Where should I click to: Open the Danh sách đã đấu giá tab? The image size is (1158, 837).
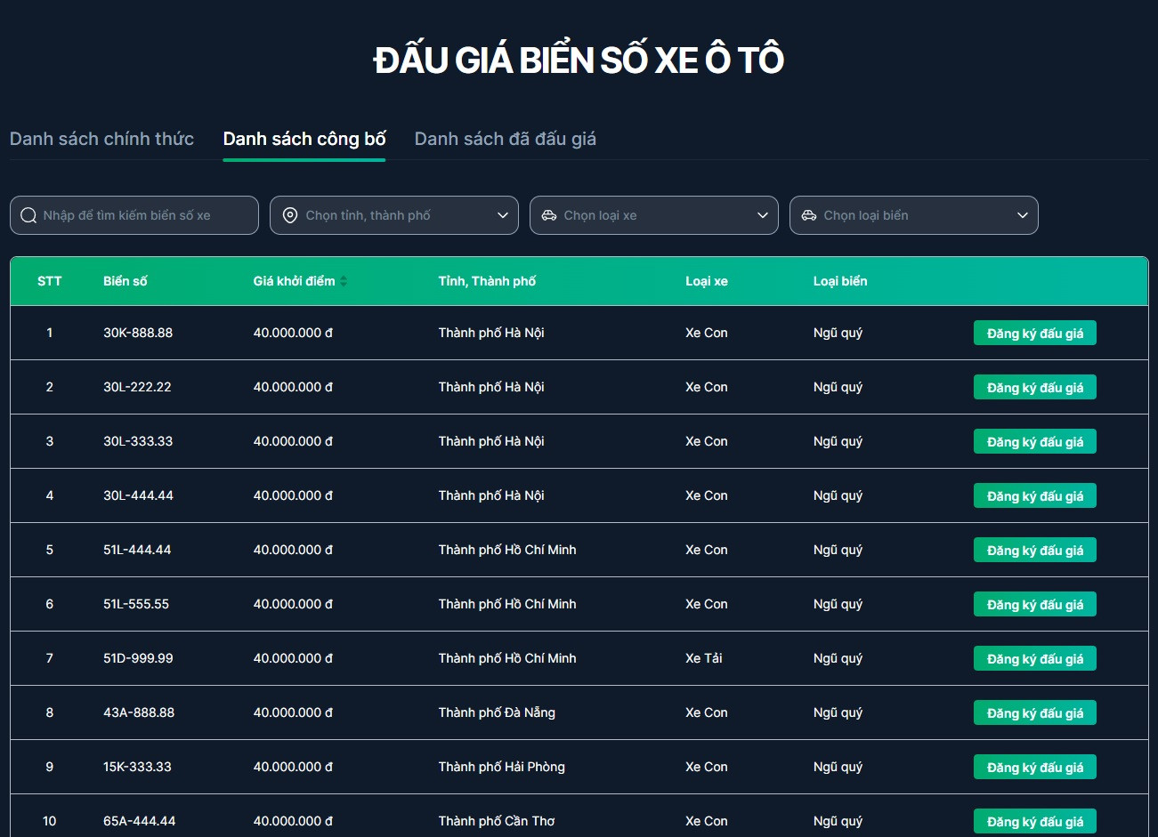505,139
